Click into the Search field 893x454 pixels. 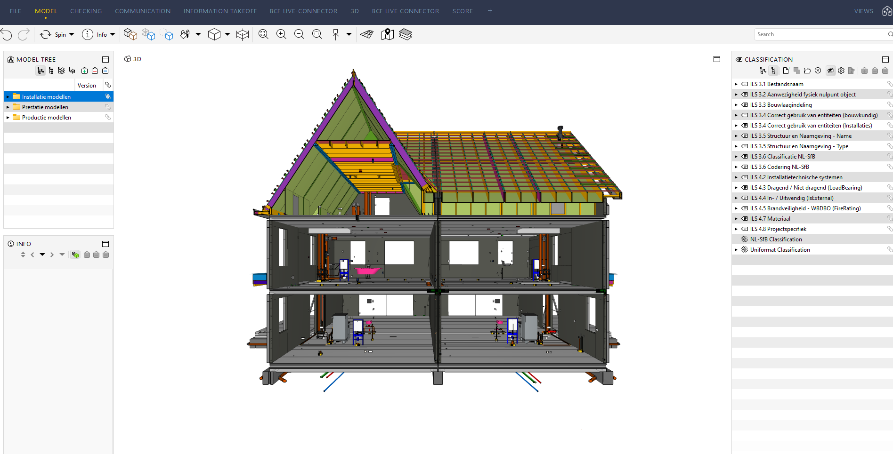click(x=820, y=34)
